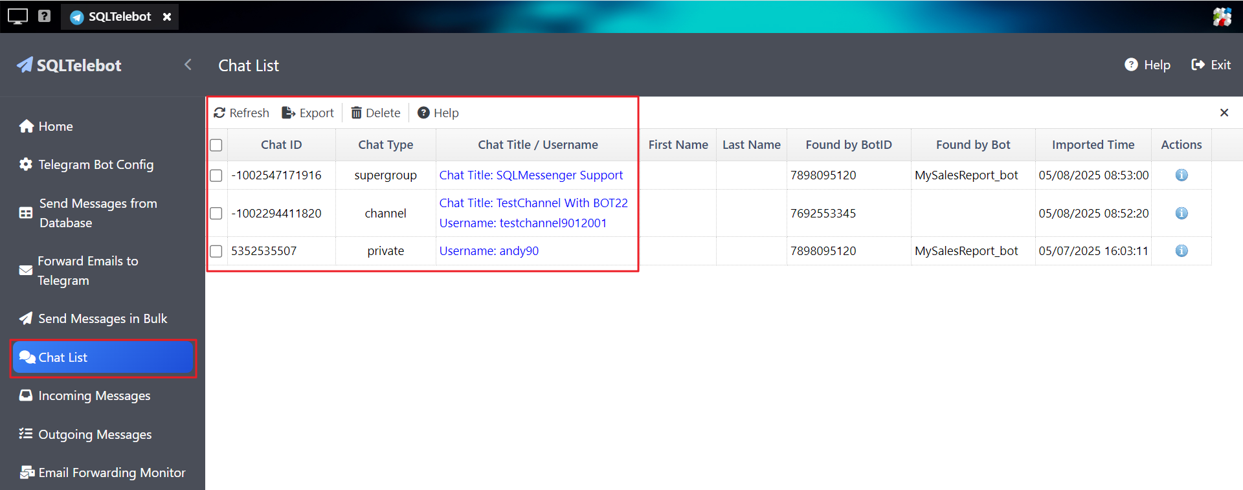This screenshot has width=1243, height=490.
Task: Close the Chat List panel
Action: click(1224, 113)
